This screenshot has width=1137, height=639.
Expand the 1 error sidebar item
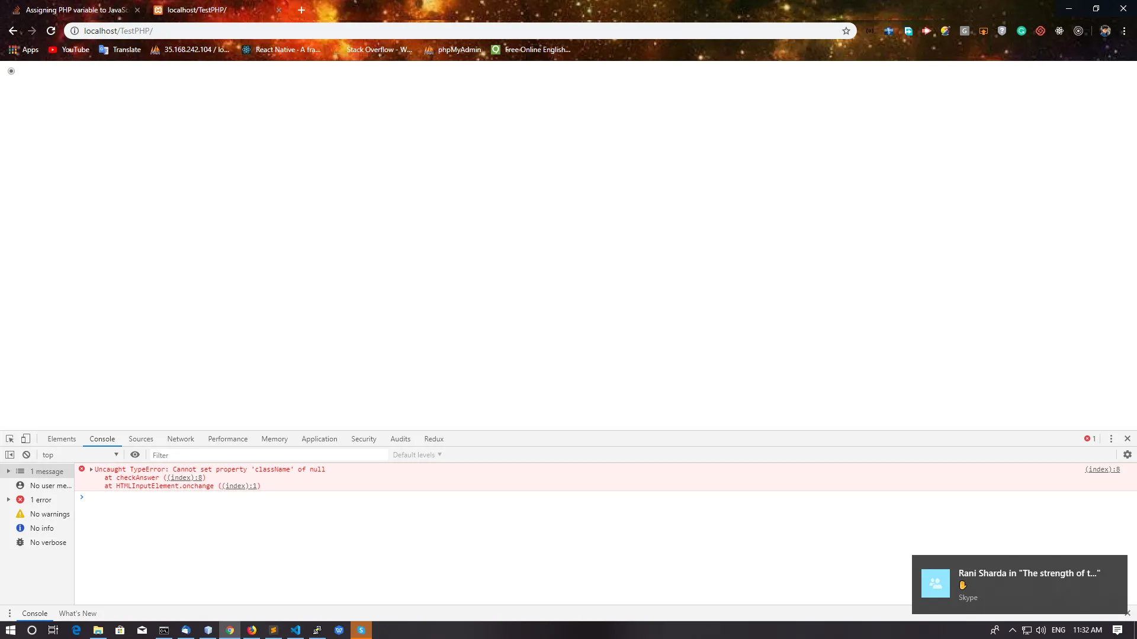(8, 499)
